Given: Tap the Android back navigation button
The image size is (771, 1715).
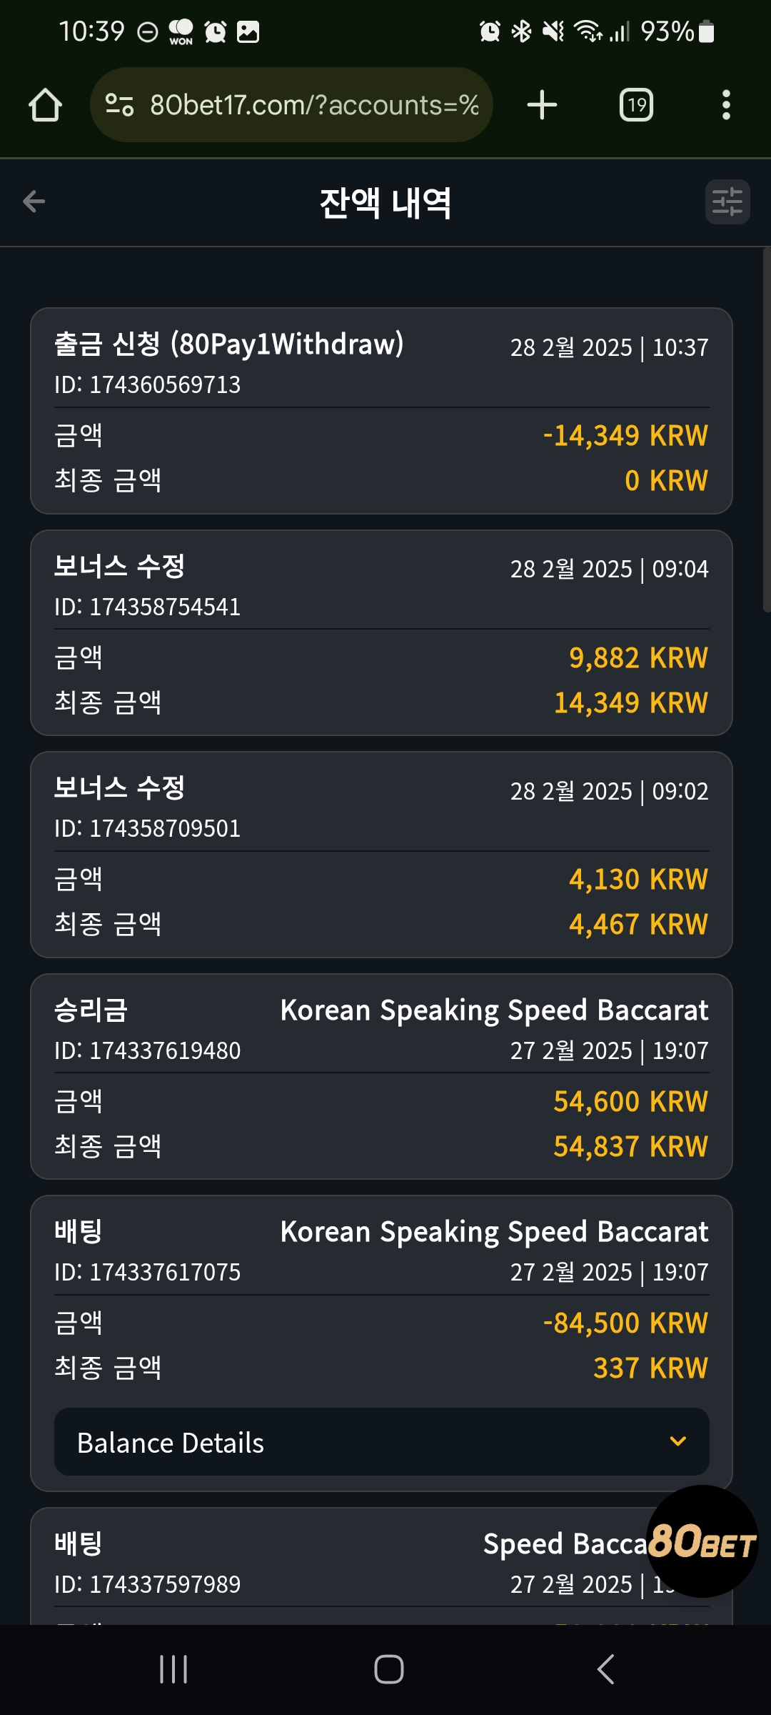Looking at the screenshot, I should pos(605,1669).
